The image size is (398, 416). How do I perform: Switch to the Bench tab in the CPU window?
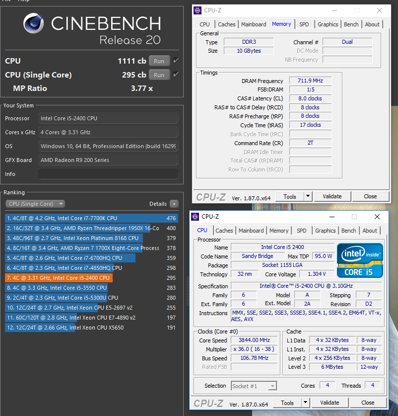pos(348,230)
